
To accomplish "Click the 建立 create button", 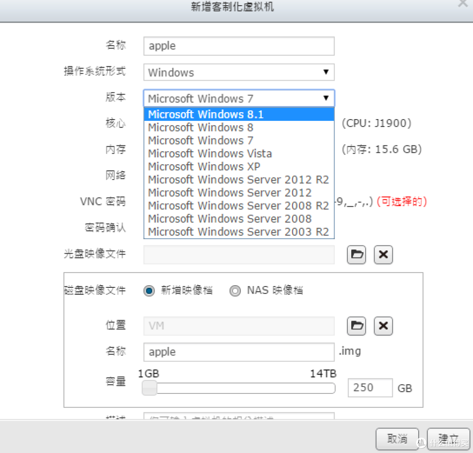I will pyautogui.click(x=448, y=439).
